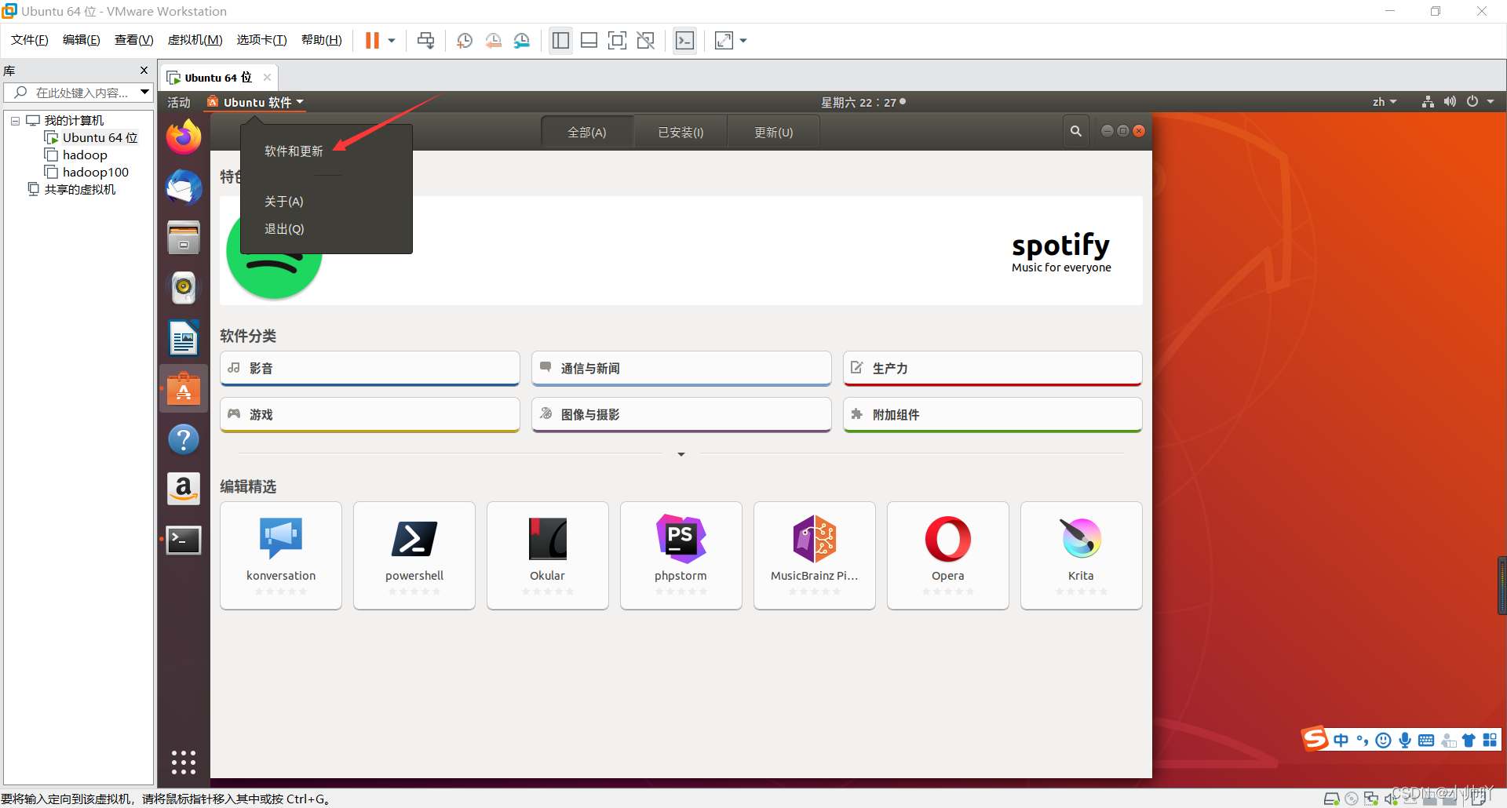Image resolution: width=1507 pixels, height=808 pixels.
Task: Open the 游戏 category
Action: pos(370,414)
